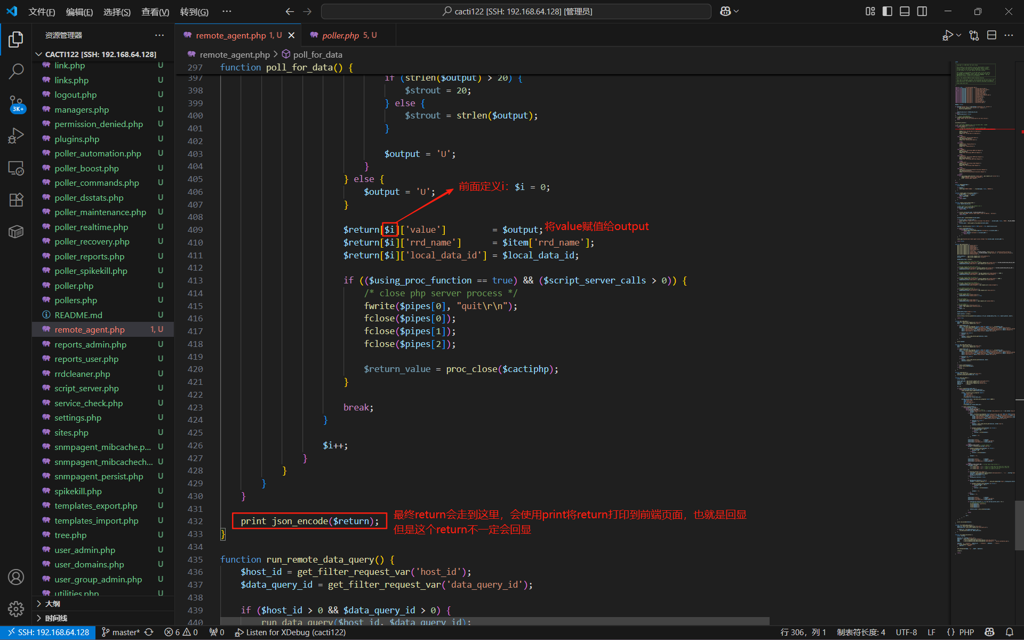
Task: Click Copilot status icon in status bar
Action: (x=990, y=633)
